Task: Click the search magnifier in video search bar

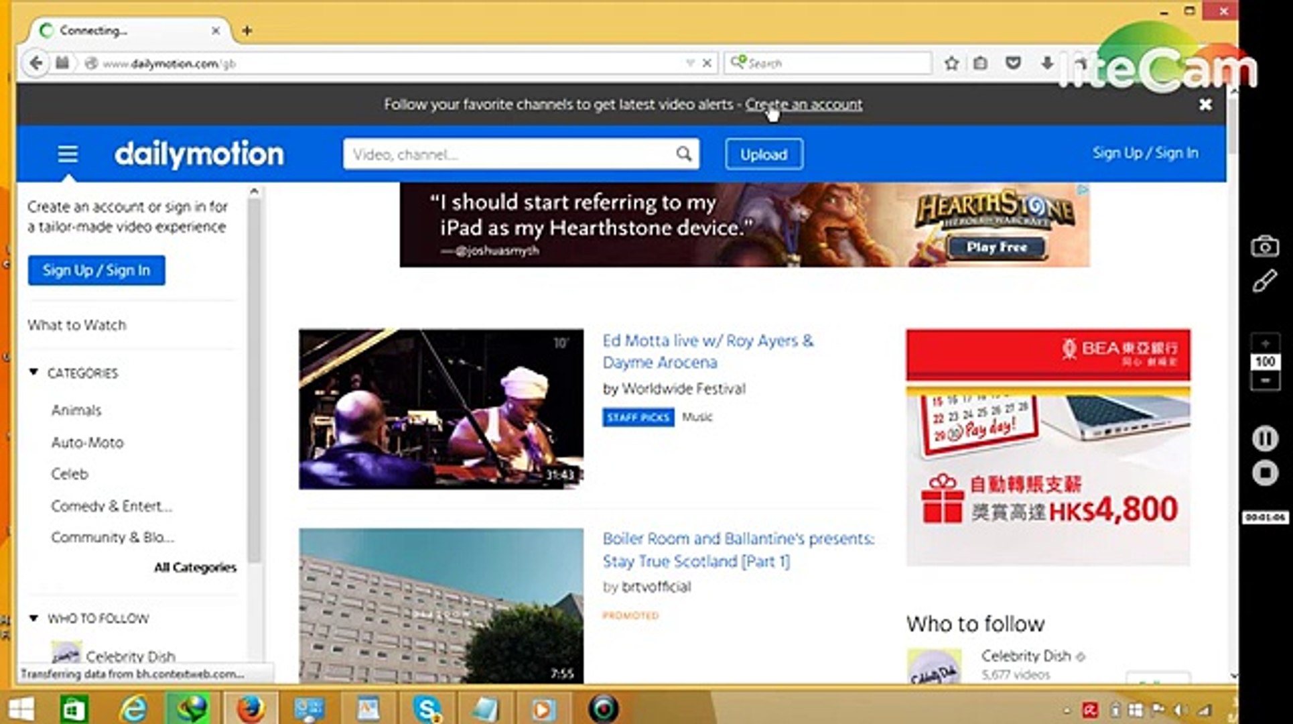Action: (683, 154)
